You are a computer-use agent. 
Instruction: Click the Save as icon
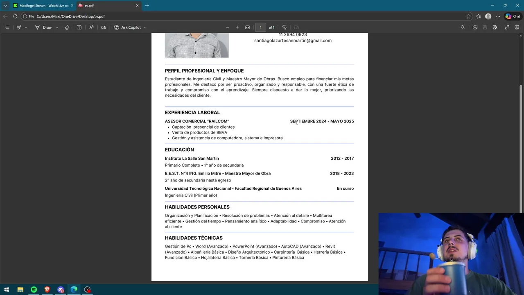pyautogui.click(x=495, y=27)
